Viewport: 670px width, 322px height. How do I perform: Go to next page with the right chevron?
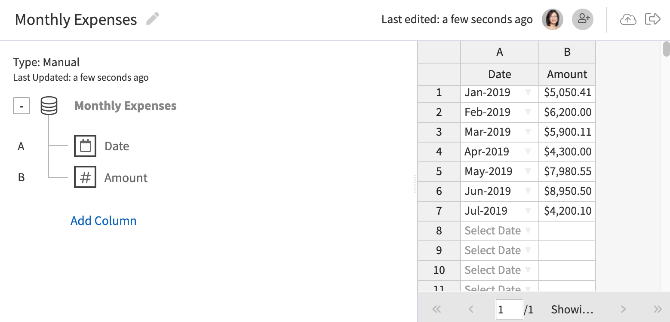(x=623, y=309)
